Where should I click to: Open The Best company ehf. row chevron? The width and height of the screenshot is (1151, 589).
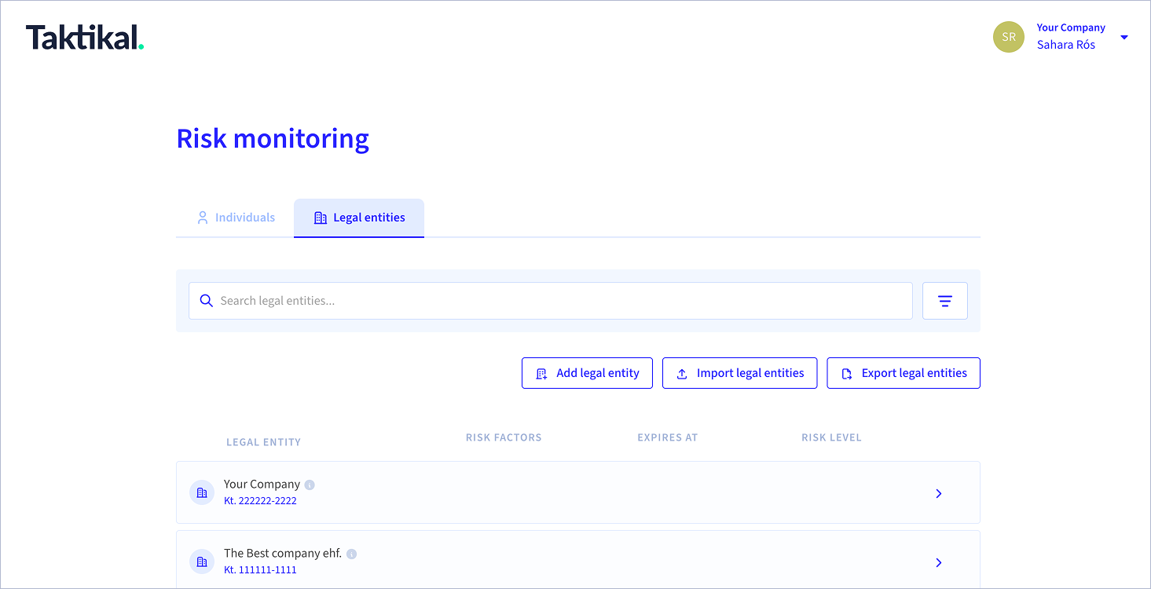pos(939,562)
